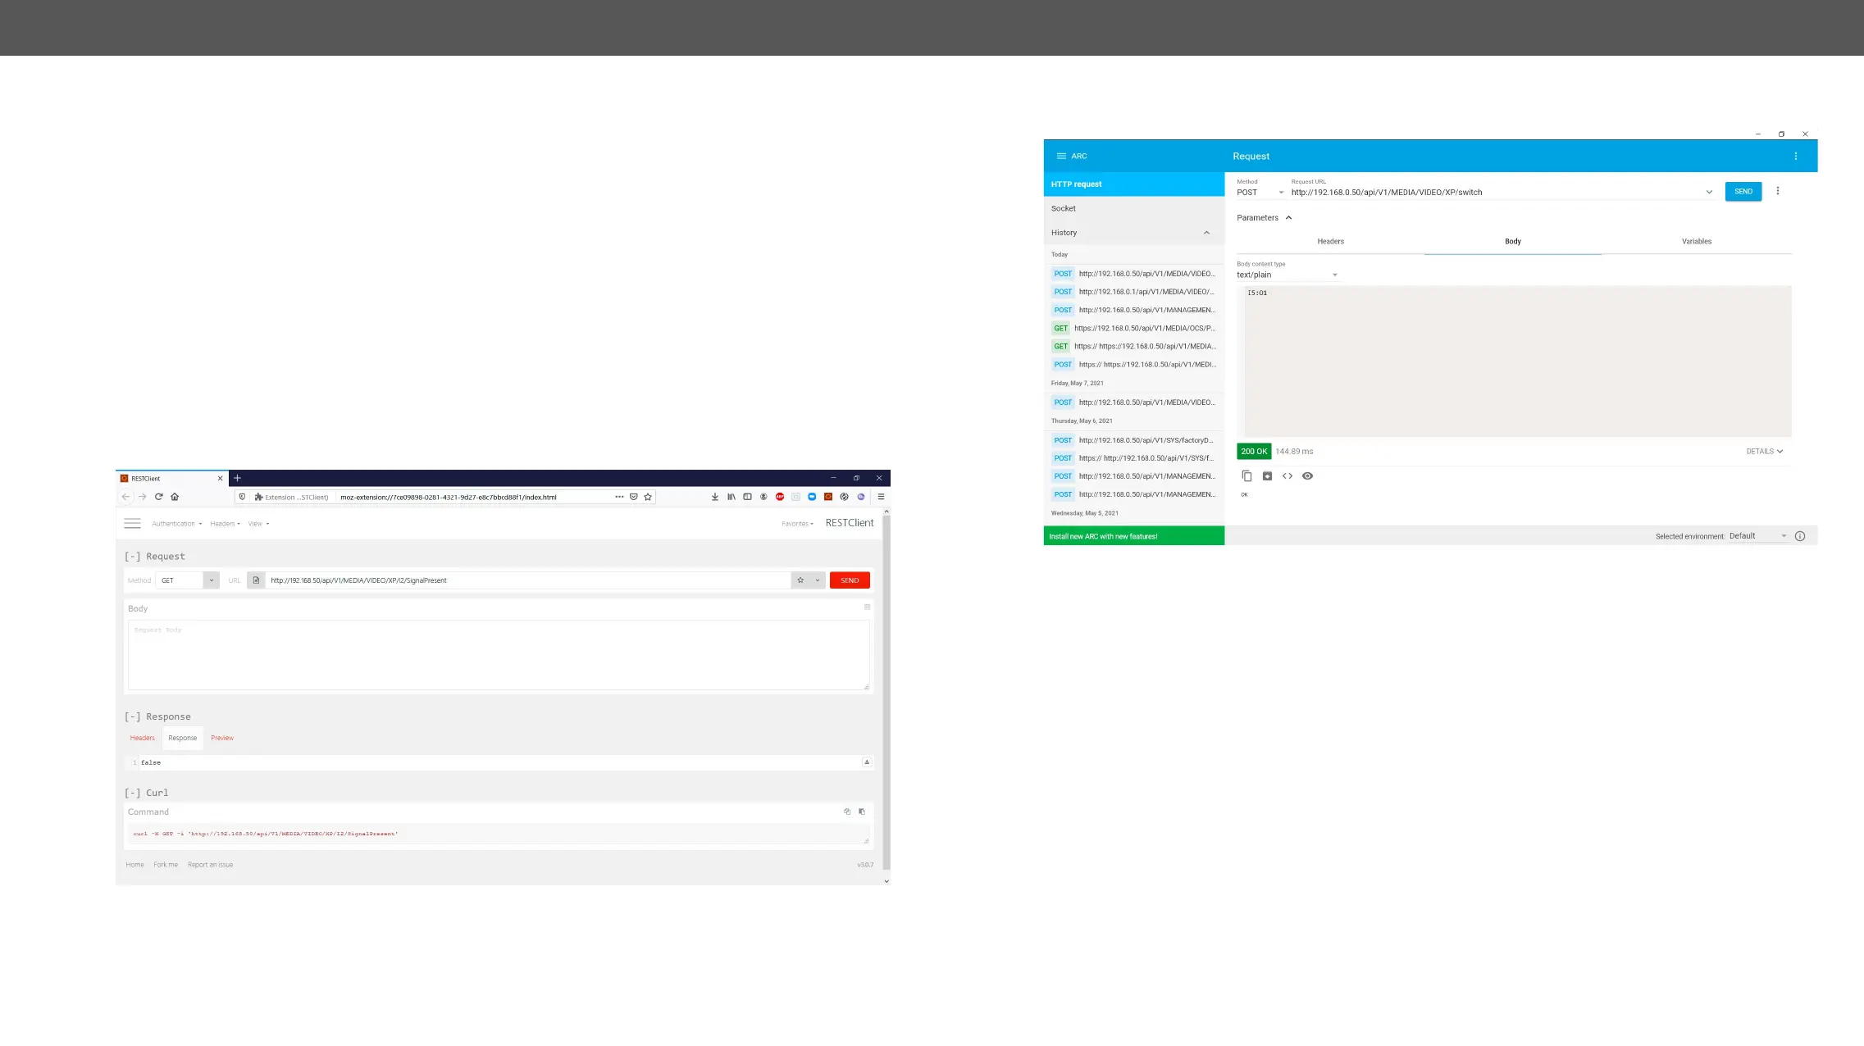Open ARC Method dropdown showing POST
Screen dimensions: 1864x1046
click(x=1260, y=193)
